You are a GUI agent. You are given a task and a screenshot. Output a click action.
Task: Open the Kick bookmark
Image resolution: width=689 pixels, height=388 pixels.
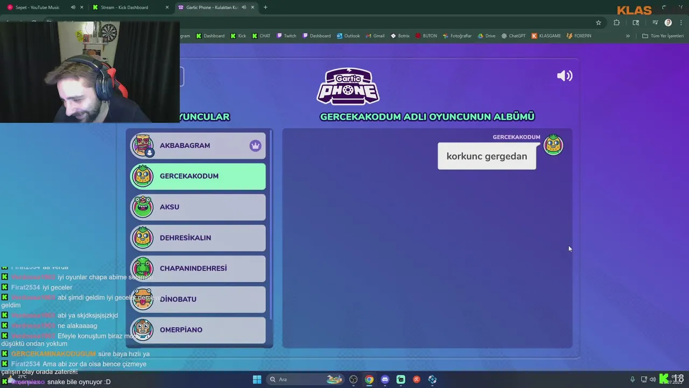pos(238,36)
